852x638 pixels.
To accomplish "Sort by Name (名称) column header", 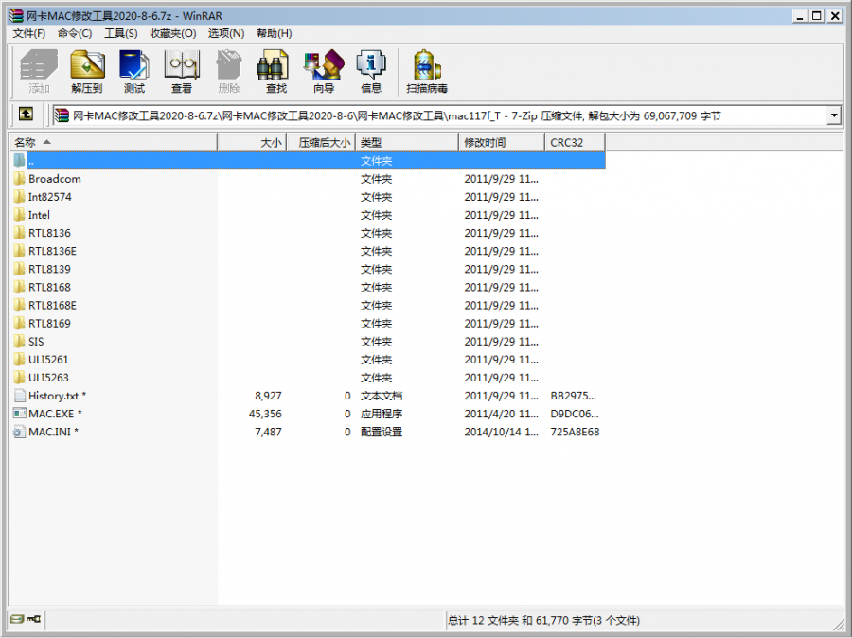I will (x=113, y=142).
